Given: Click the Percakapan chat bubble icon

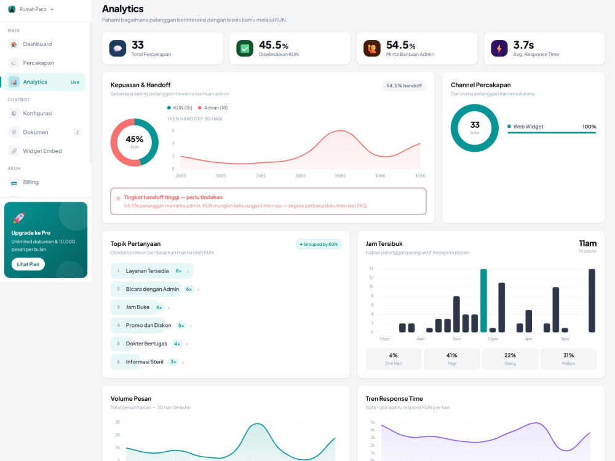Looking at the screenshot, I should (x=14, y=63).
